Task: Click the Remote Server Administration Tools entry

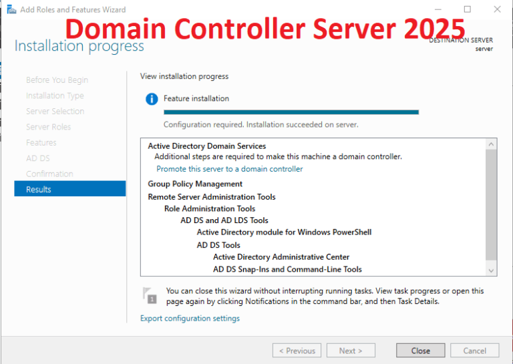Action: click(212, 197)
